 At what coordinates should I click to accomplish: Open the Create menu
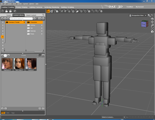click(10, 4)
